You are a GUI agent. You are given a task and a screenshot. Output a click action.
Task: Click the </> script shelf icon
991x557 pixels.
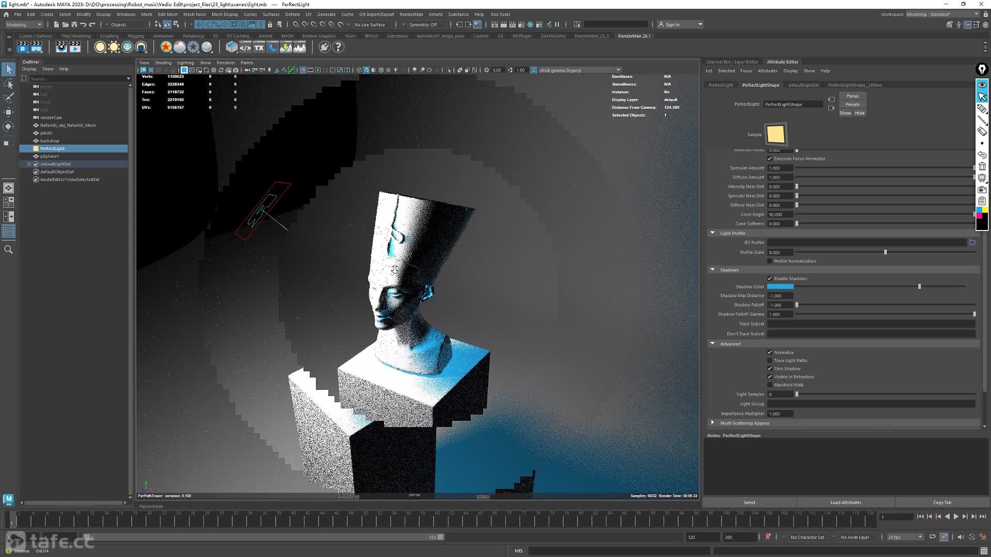(245, 47)
